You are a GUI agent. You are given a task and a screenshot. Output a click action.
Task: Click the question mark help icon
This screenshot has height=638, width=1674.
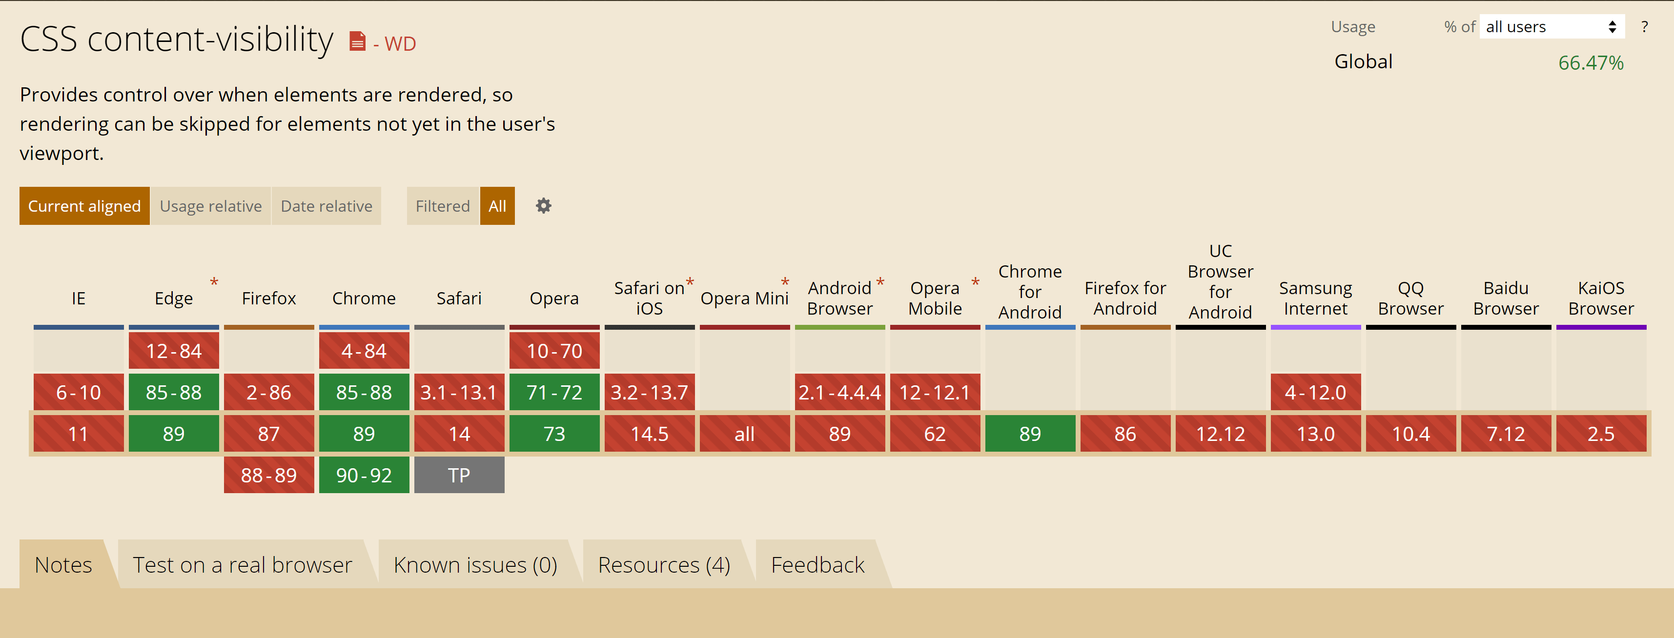click(x=1644, y=27)
